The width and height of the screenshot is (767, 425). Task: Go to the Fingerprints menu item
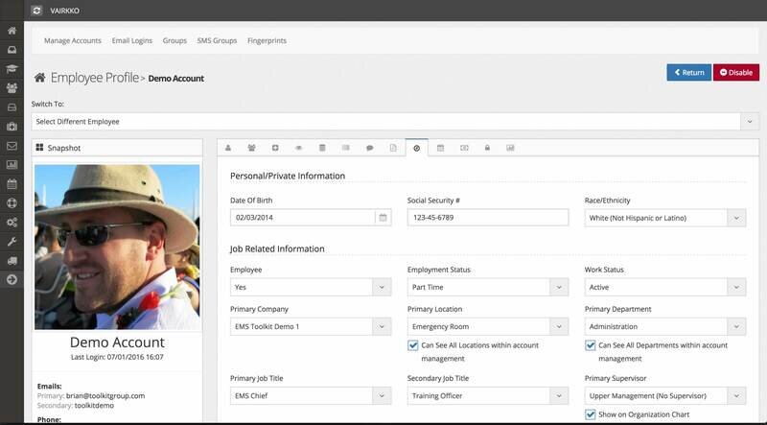coord(265,41)
